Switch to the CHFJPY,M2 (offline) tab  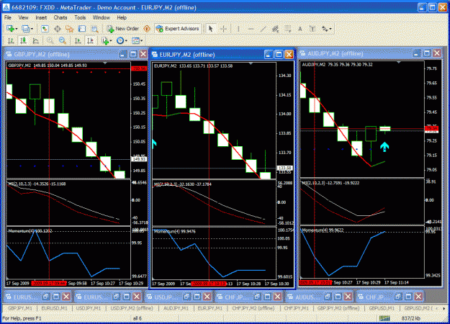[253, 308]
